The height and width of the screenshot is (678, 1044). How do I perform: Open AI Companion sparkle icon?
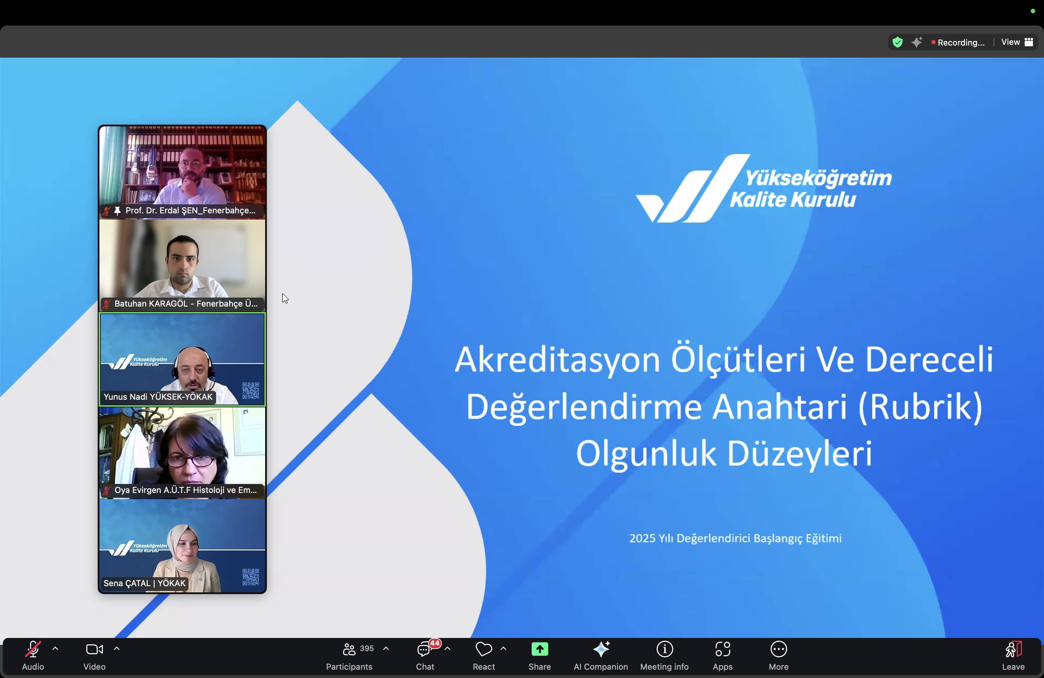tap(601, 649)
